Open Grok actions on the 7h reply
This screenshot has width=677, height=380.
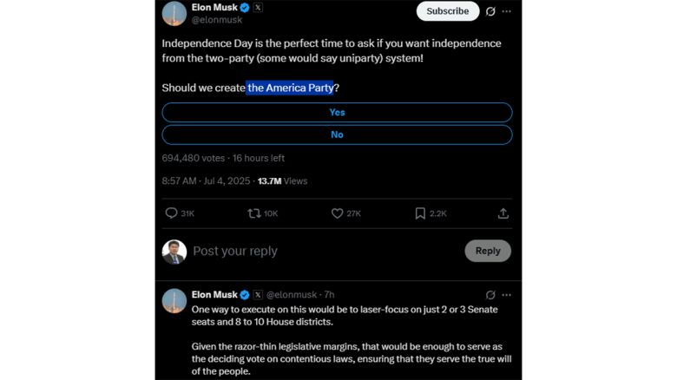pyautogui.click(x=490, y=295)
